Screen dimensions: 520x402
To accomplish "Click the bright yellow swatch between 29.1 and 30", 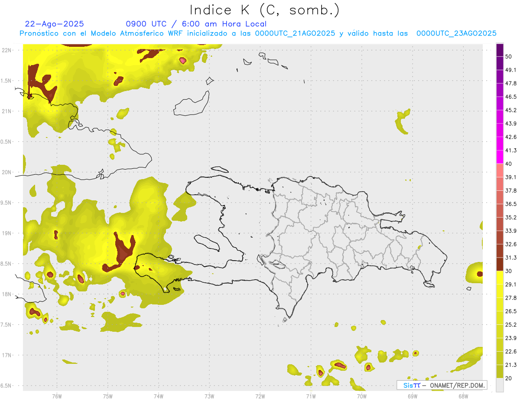I will tap(500, 278).
